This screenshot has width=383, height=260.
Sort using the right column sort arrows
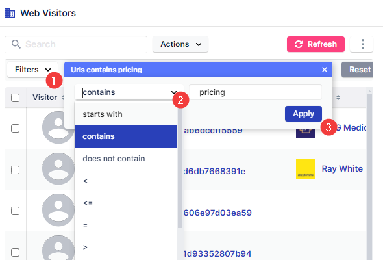pyautogui.click(x=338, y=97)
